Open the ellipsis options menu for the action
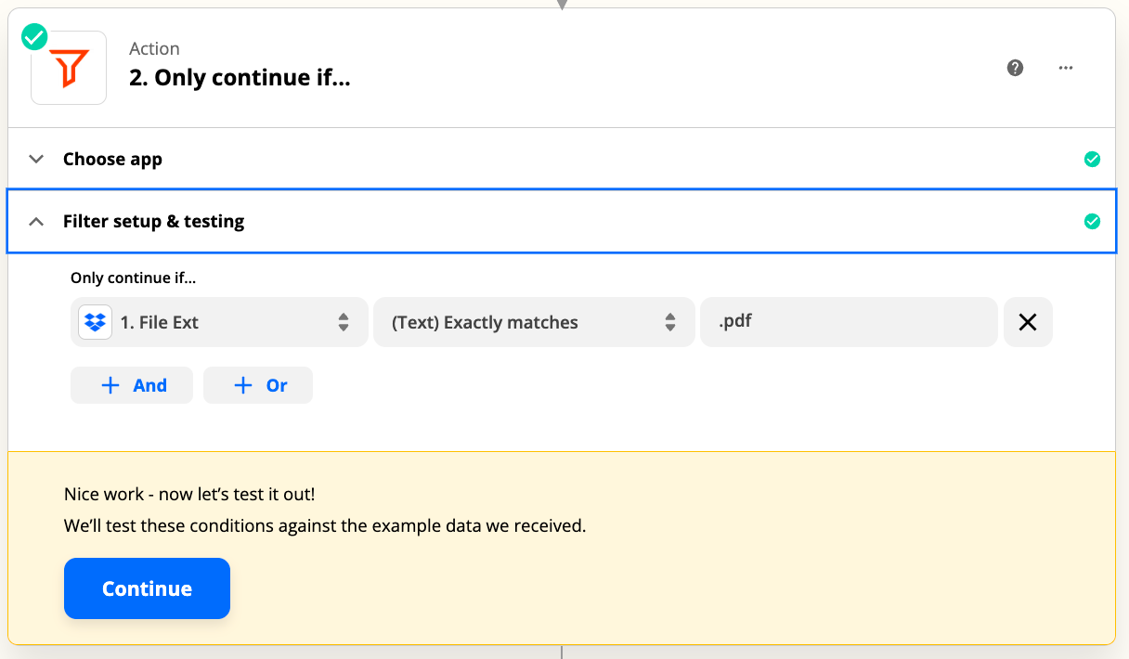The width and height of the screenshot is (1129, 659). pyautogui.click(x=1065, y=68)
